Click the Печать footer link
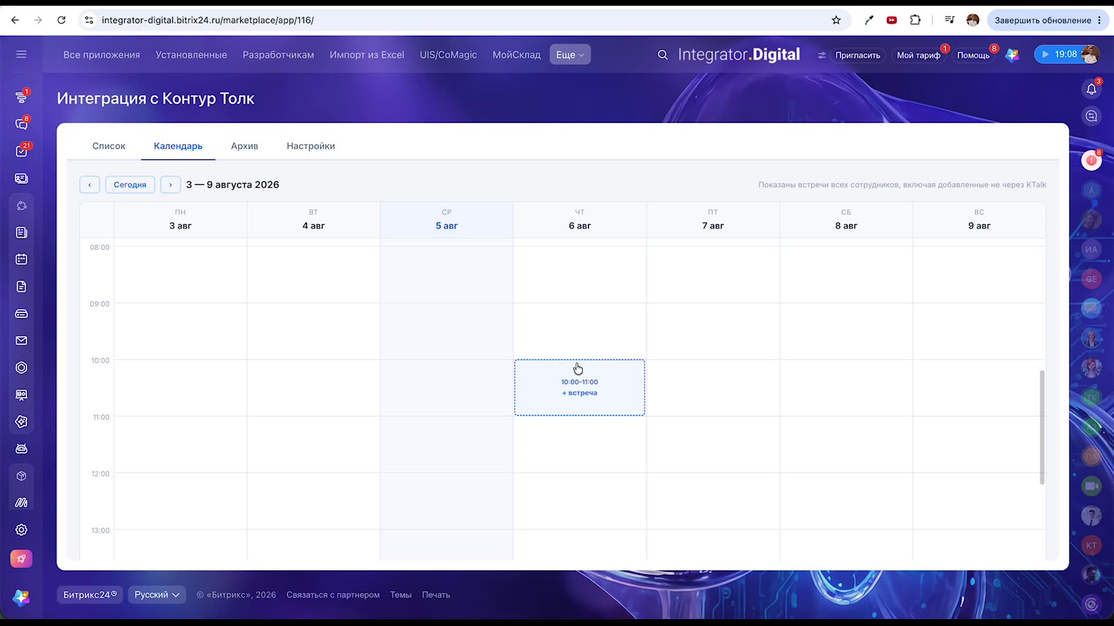The height and width of the screenshot is (626, 1114). point(436,595)
